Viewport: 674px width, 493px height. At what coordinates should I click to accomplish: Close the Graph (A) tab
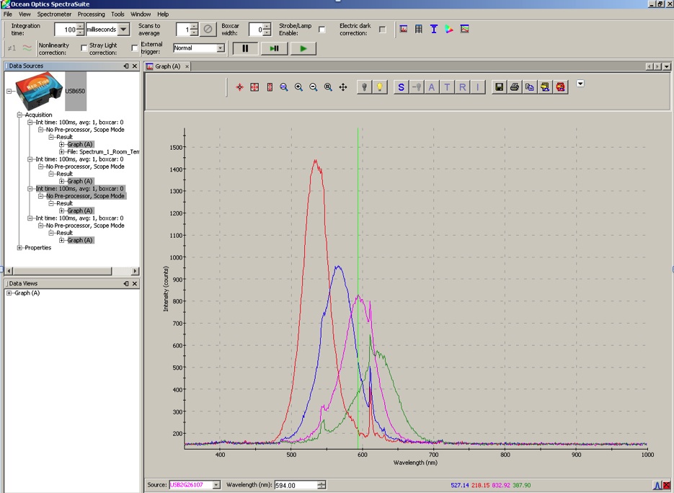(187, 66)
